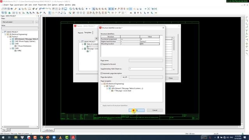Click Close button in Reports dialog
249x140 pixels.
point(170,78)
